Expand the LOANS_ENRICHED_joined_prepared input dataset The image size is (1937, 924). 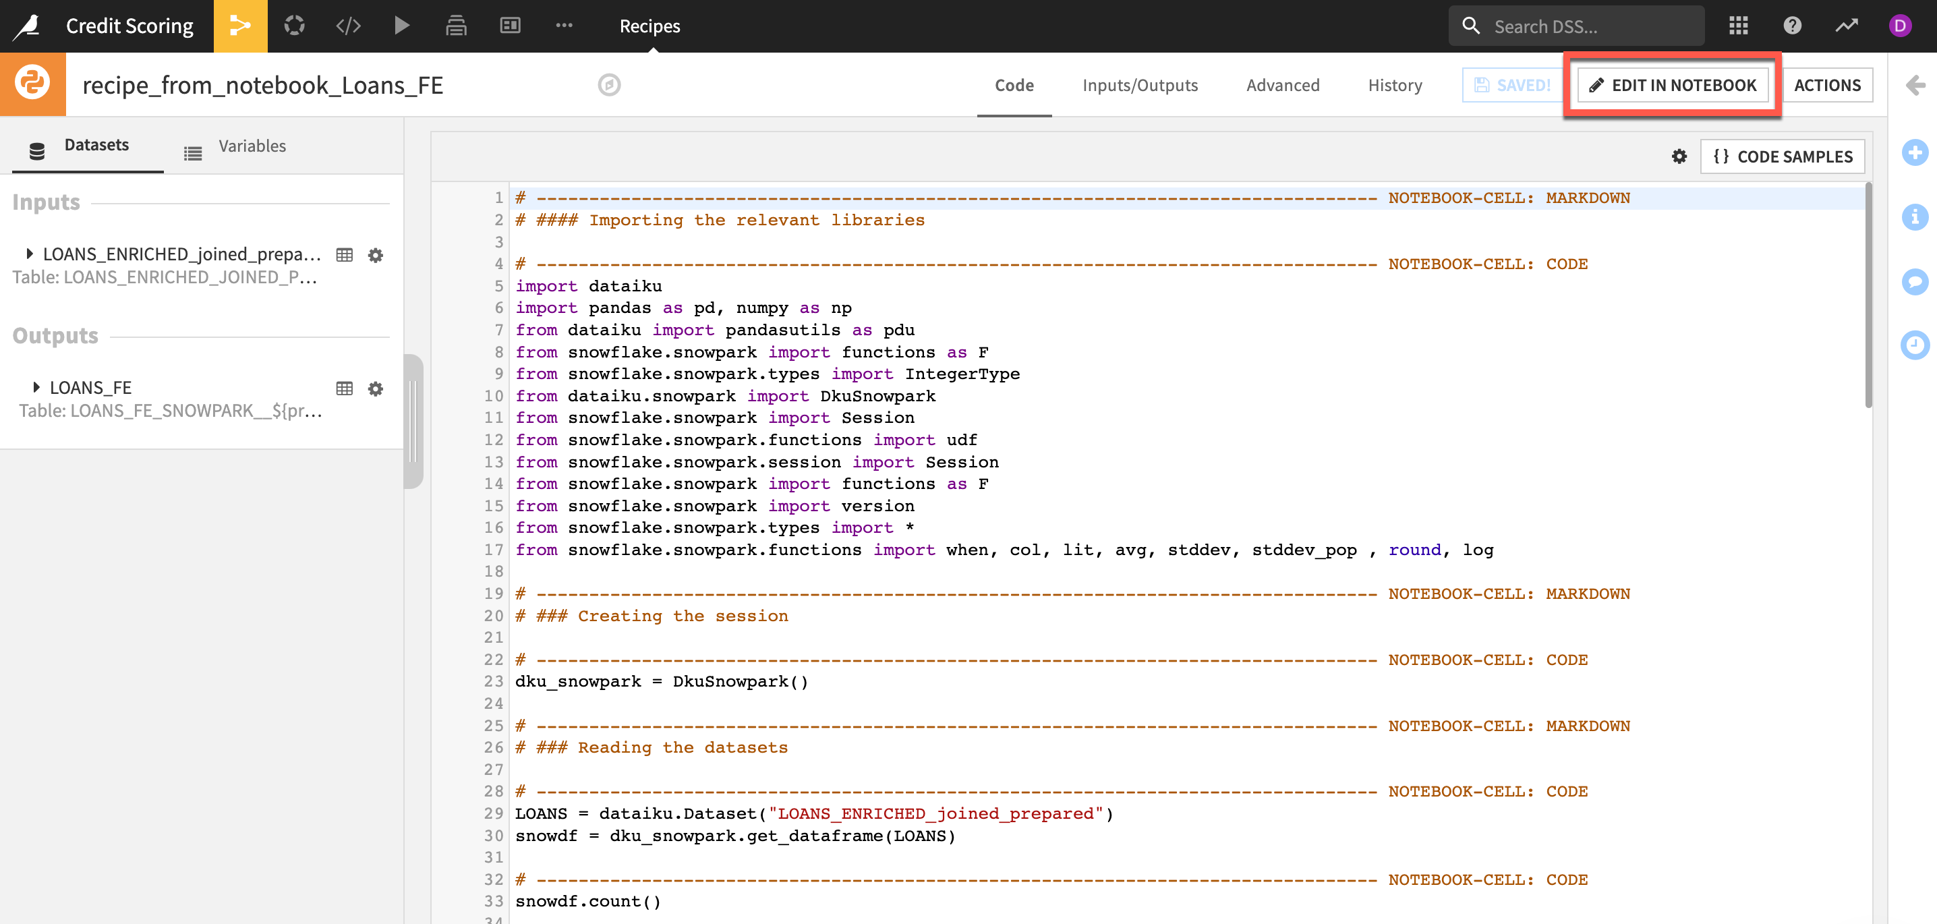(x=29, y=254)
